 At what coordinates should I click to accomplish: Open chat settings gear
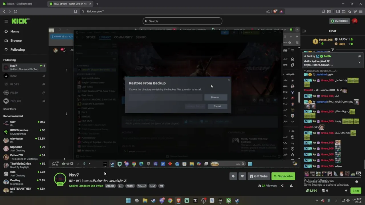coord(346,191)
